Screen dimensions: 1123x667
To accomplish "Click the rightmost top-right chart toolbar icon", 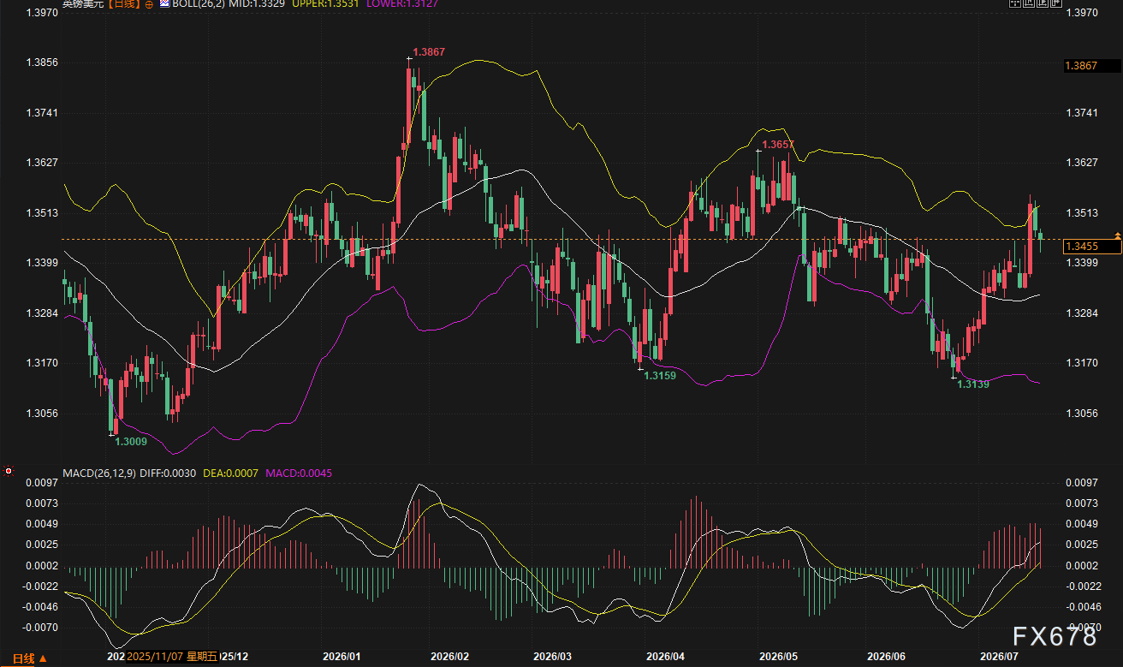I will [x=1056, y=3].
